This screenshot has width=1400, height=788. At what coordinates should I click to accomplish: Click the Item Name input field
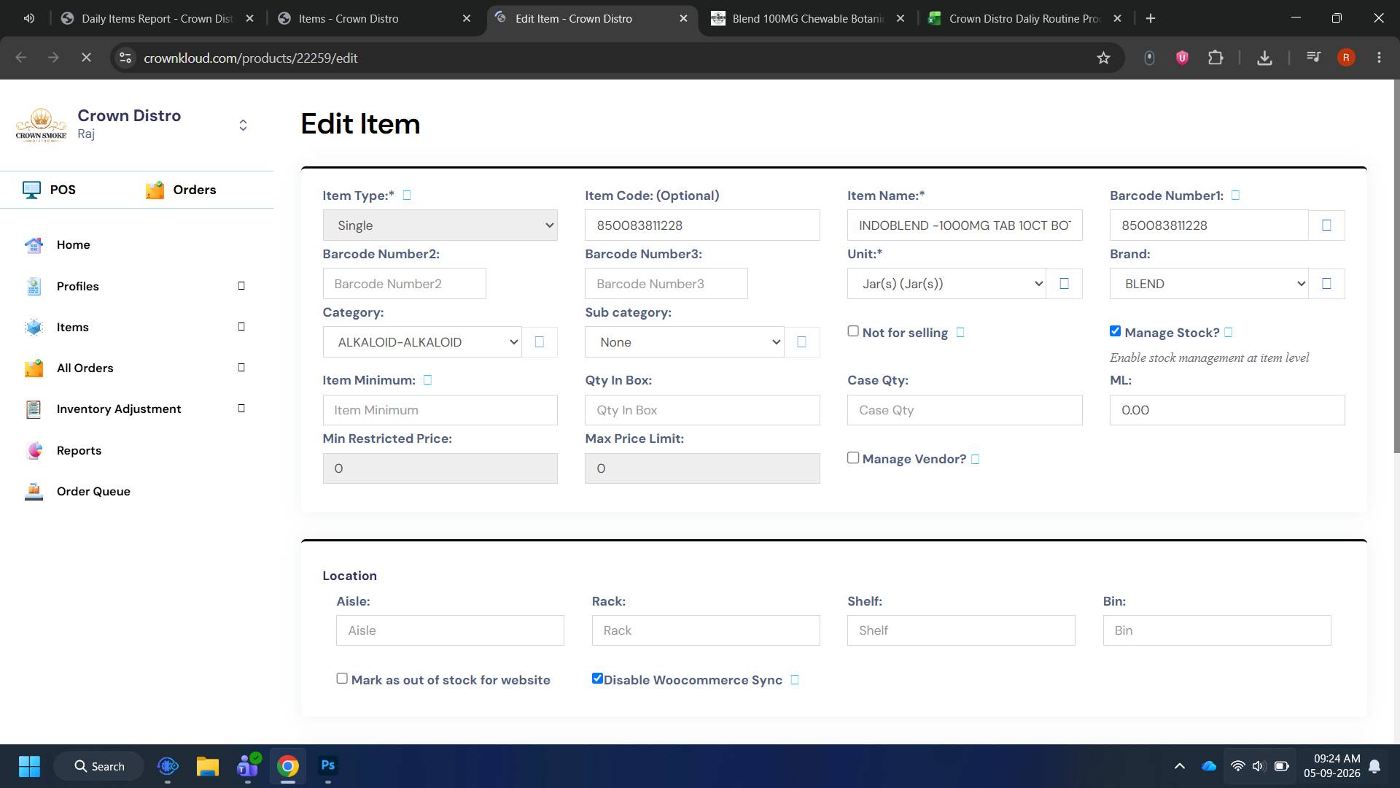(965, 225)
